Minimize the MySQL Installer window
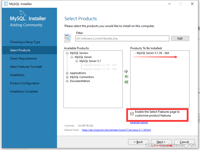Image resolution: width=200 pixels, height=150 pixels. point(169,4)
